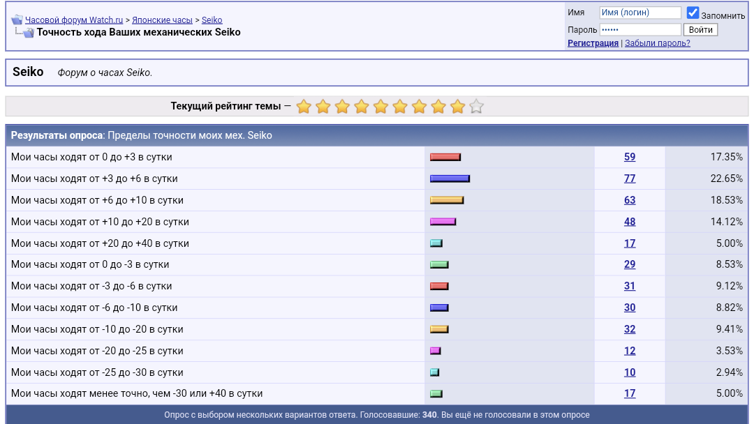Click the red bar for -3 до -6 row

439,286
